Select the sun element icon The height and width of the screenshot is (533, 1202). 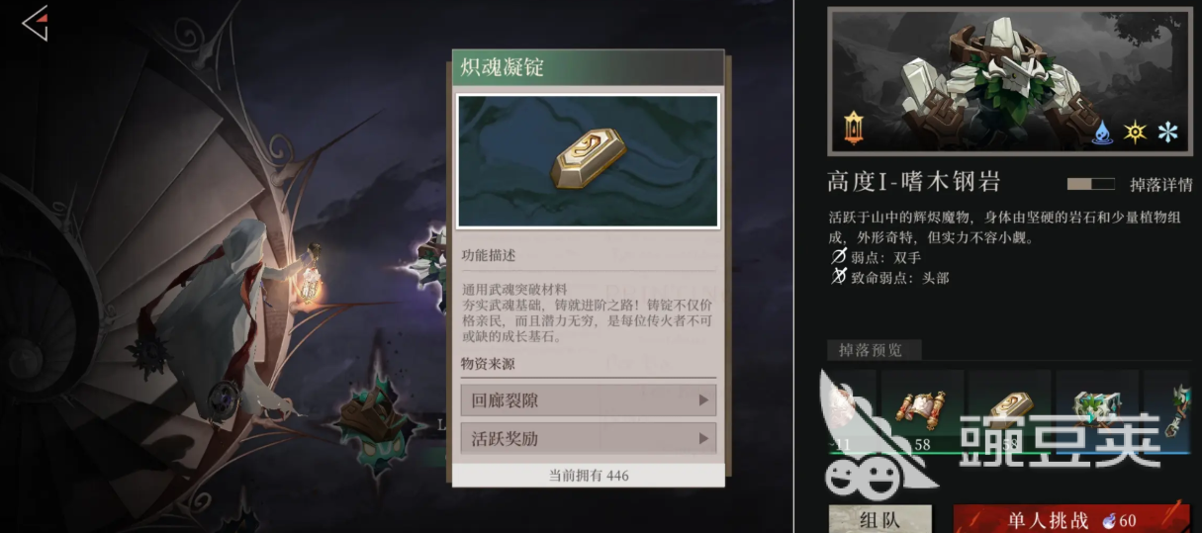(1135, 132)
